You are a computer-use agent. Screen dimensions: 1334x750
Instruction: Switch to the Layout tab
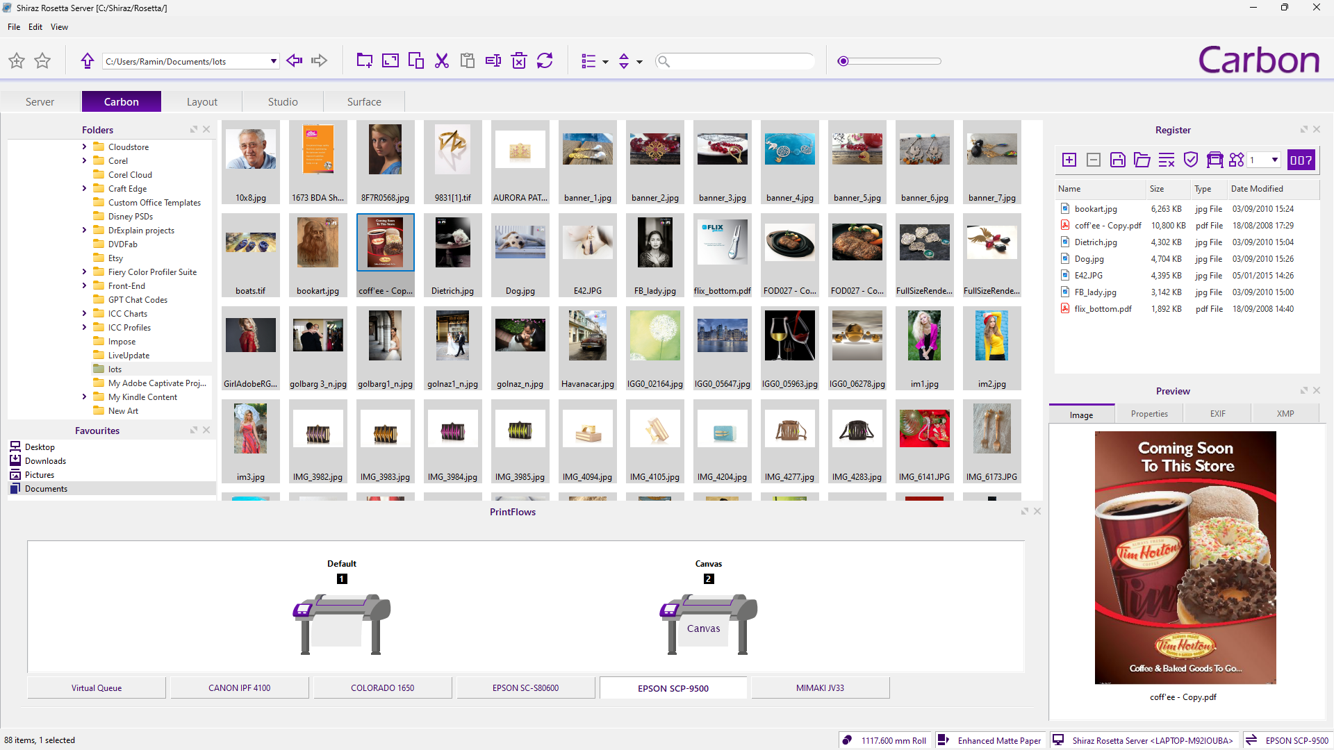coord(201,102)
